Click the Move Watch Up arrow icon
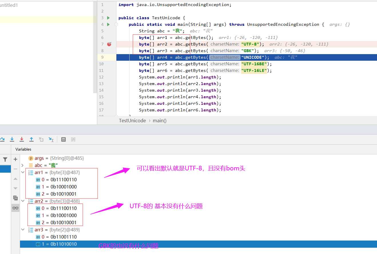Viewport: 377px width, 254px height. [x=15, y=179]
